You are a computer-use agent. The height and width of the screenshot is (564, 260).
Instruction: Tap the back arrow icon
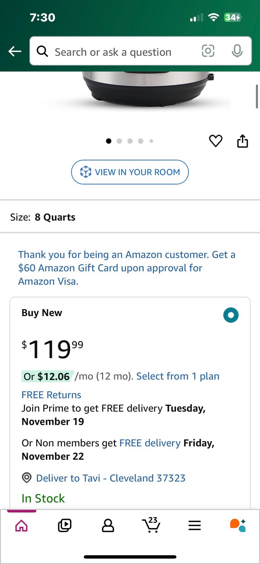(x=15, y=51)
